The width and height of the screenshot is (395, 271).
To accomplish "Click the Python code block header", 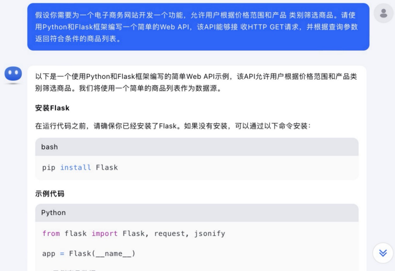I will coord(197,213).
